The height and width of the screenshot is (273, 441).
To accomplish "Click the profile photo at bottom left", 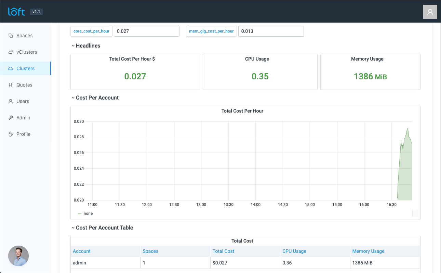I will pyautogui.click(x=18, y=256).
